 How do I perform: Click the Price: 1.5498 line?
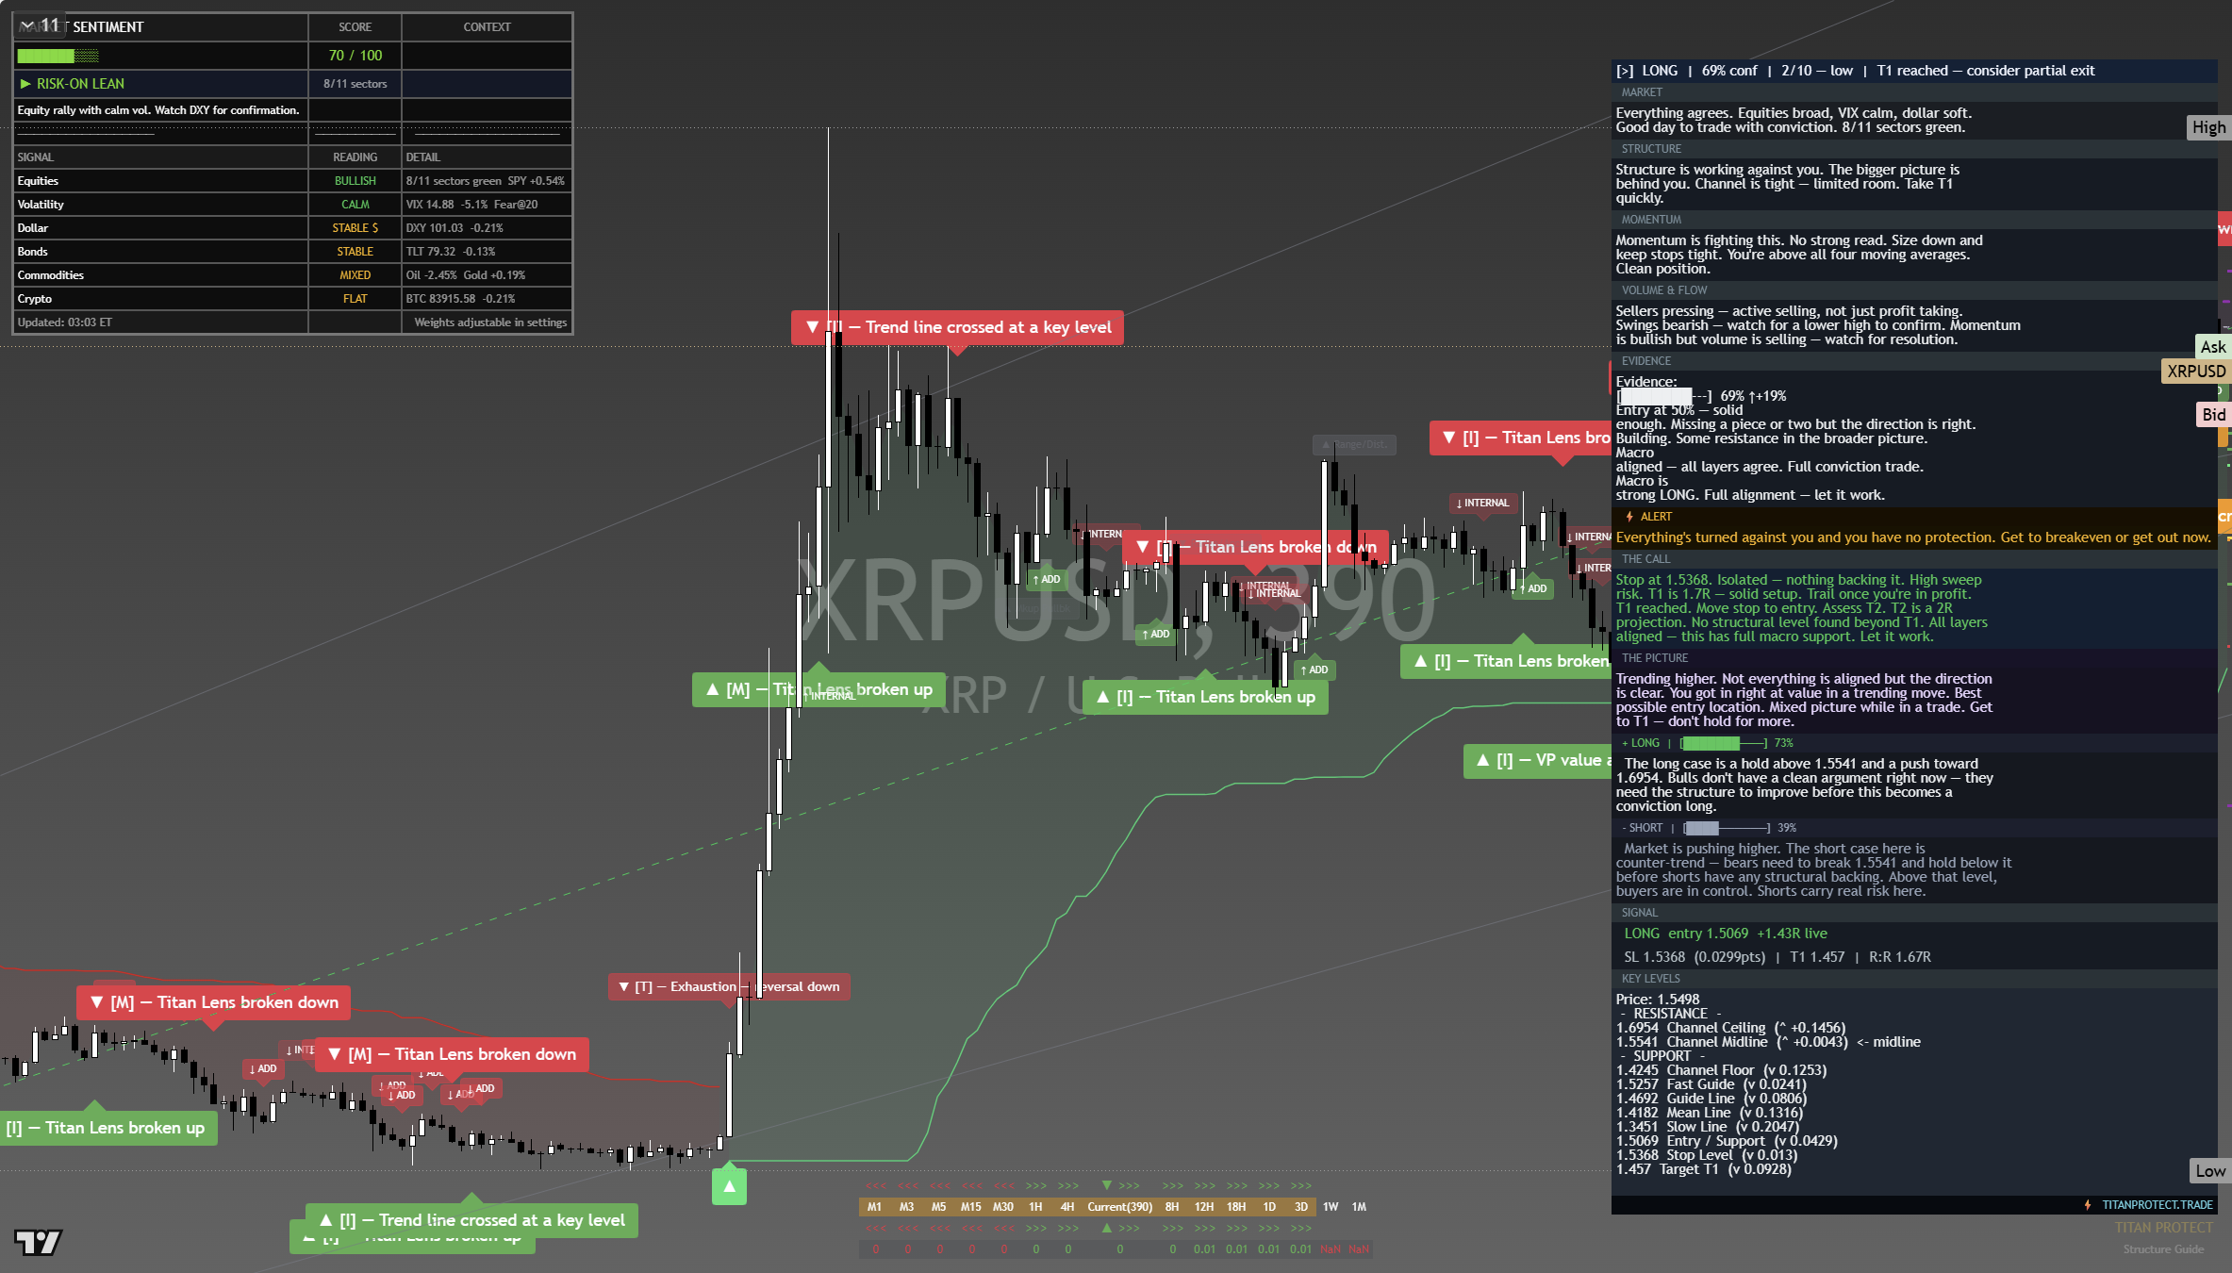pos(1658,1000)
